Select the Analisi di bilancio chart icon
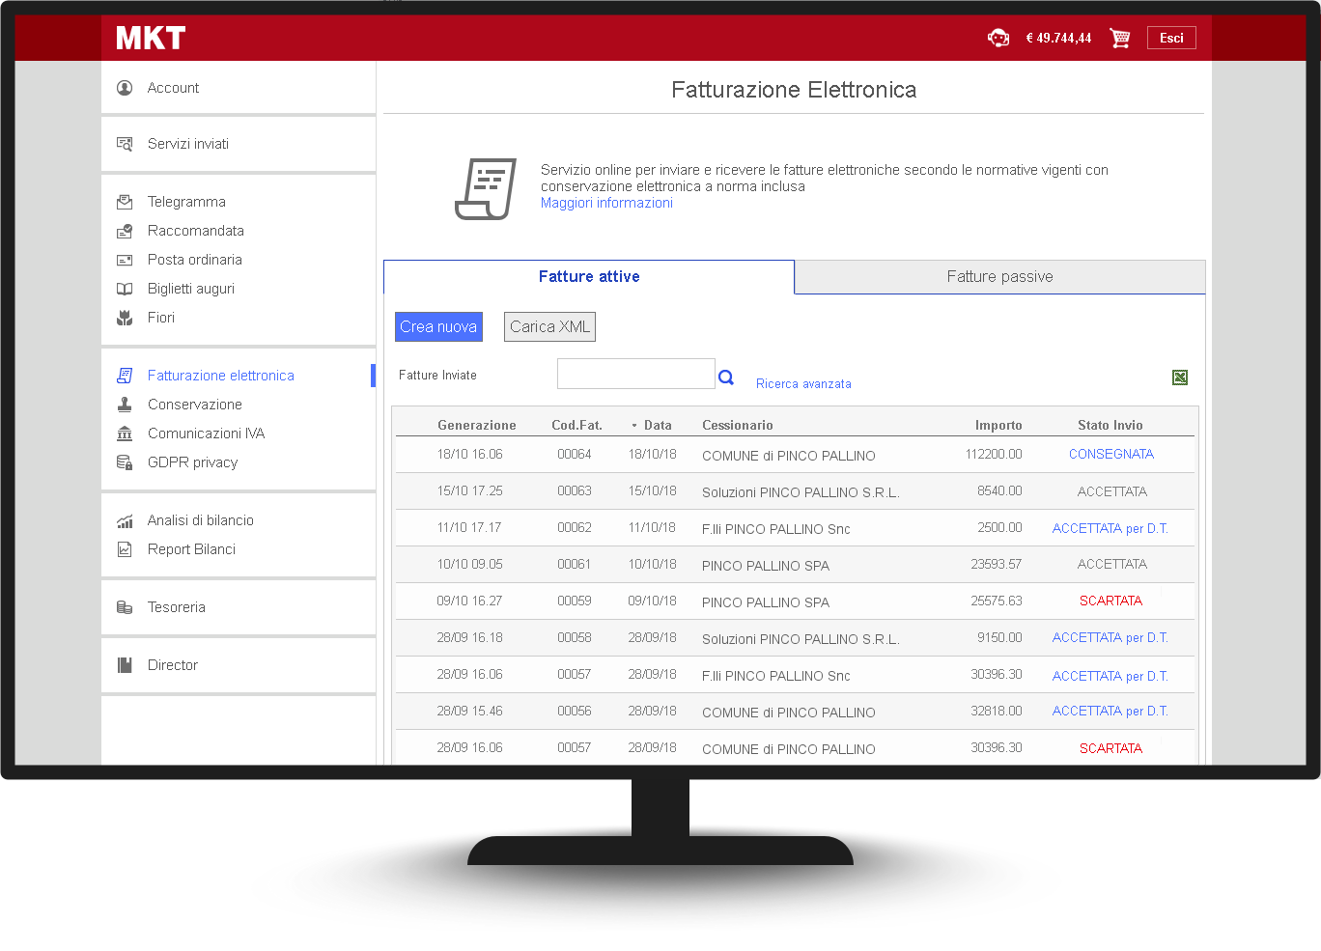 pyautogui.click(x=125, y=519)
